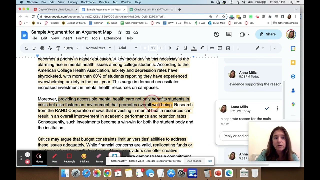Click Stop sharing in Screencastify bar
Image resolution: width=320 pixels, height=180 pixels.
[x=194, y=161]
